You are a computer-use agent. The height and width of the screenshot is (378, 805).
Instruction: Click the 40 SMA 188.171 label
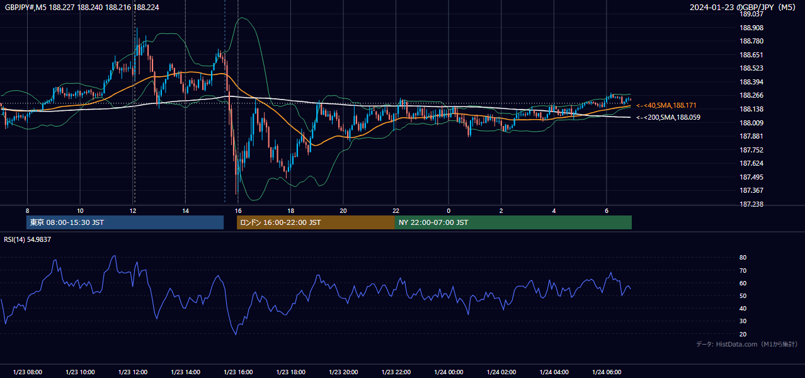point(666,105)
